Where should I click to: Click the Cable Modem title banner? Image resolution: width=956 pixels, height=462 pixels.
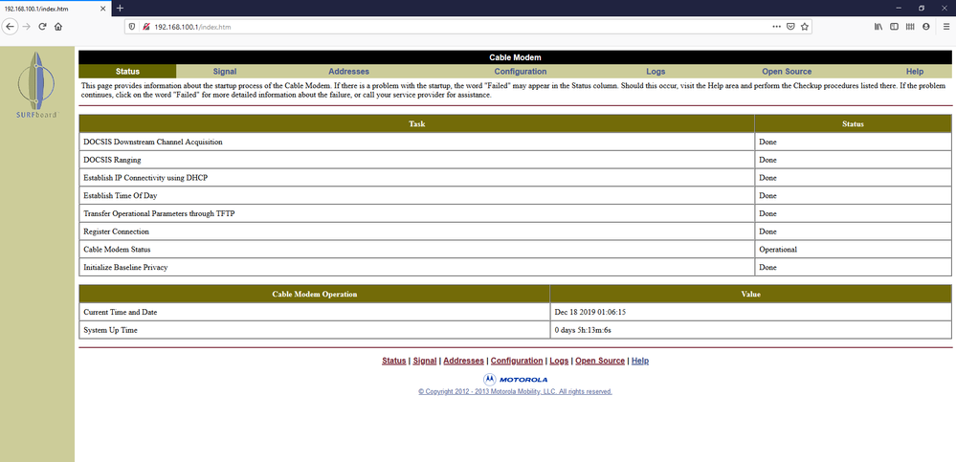click(x=515, y=57)
